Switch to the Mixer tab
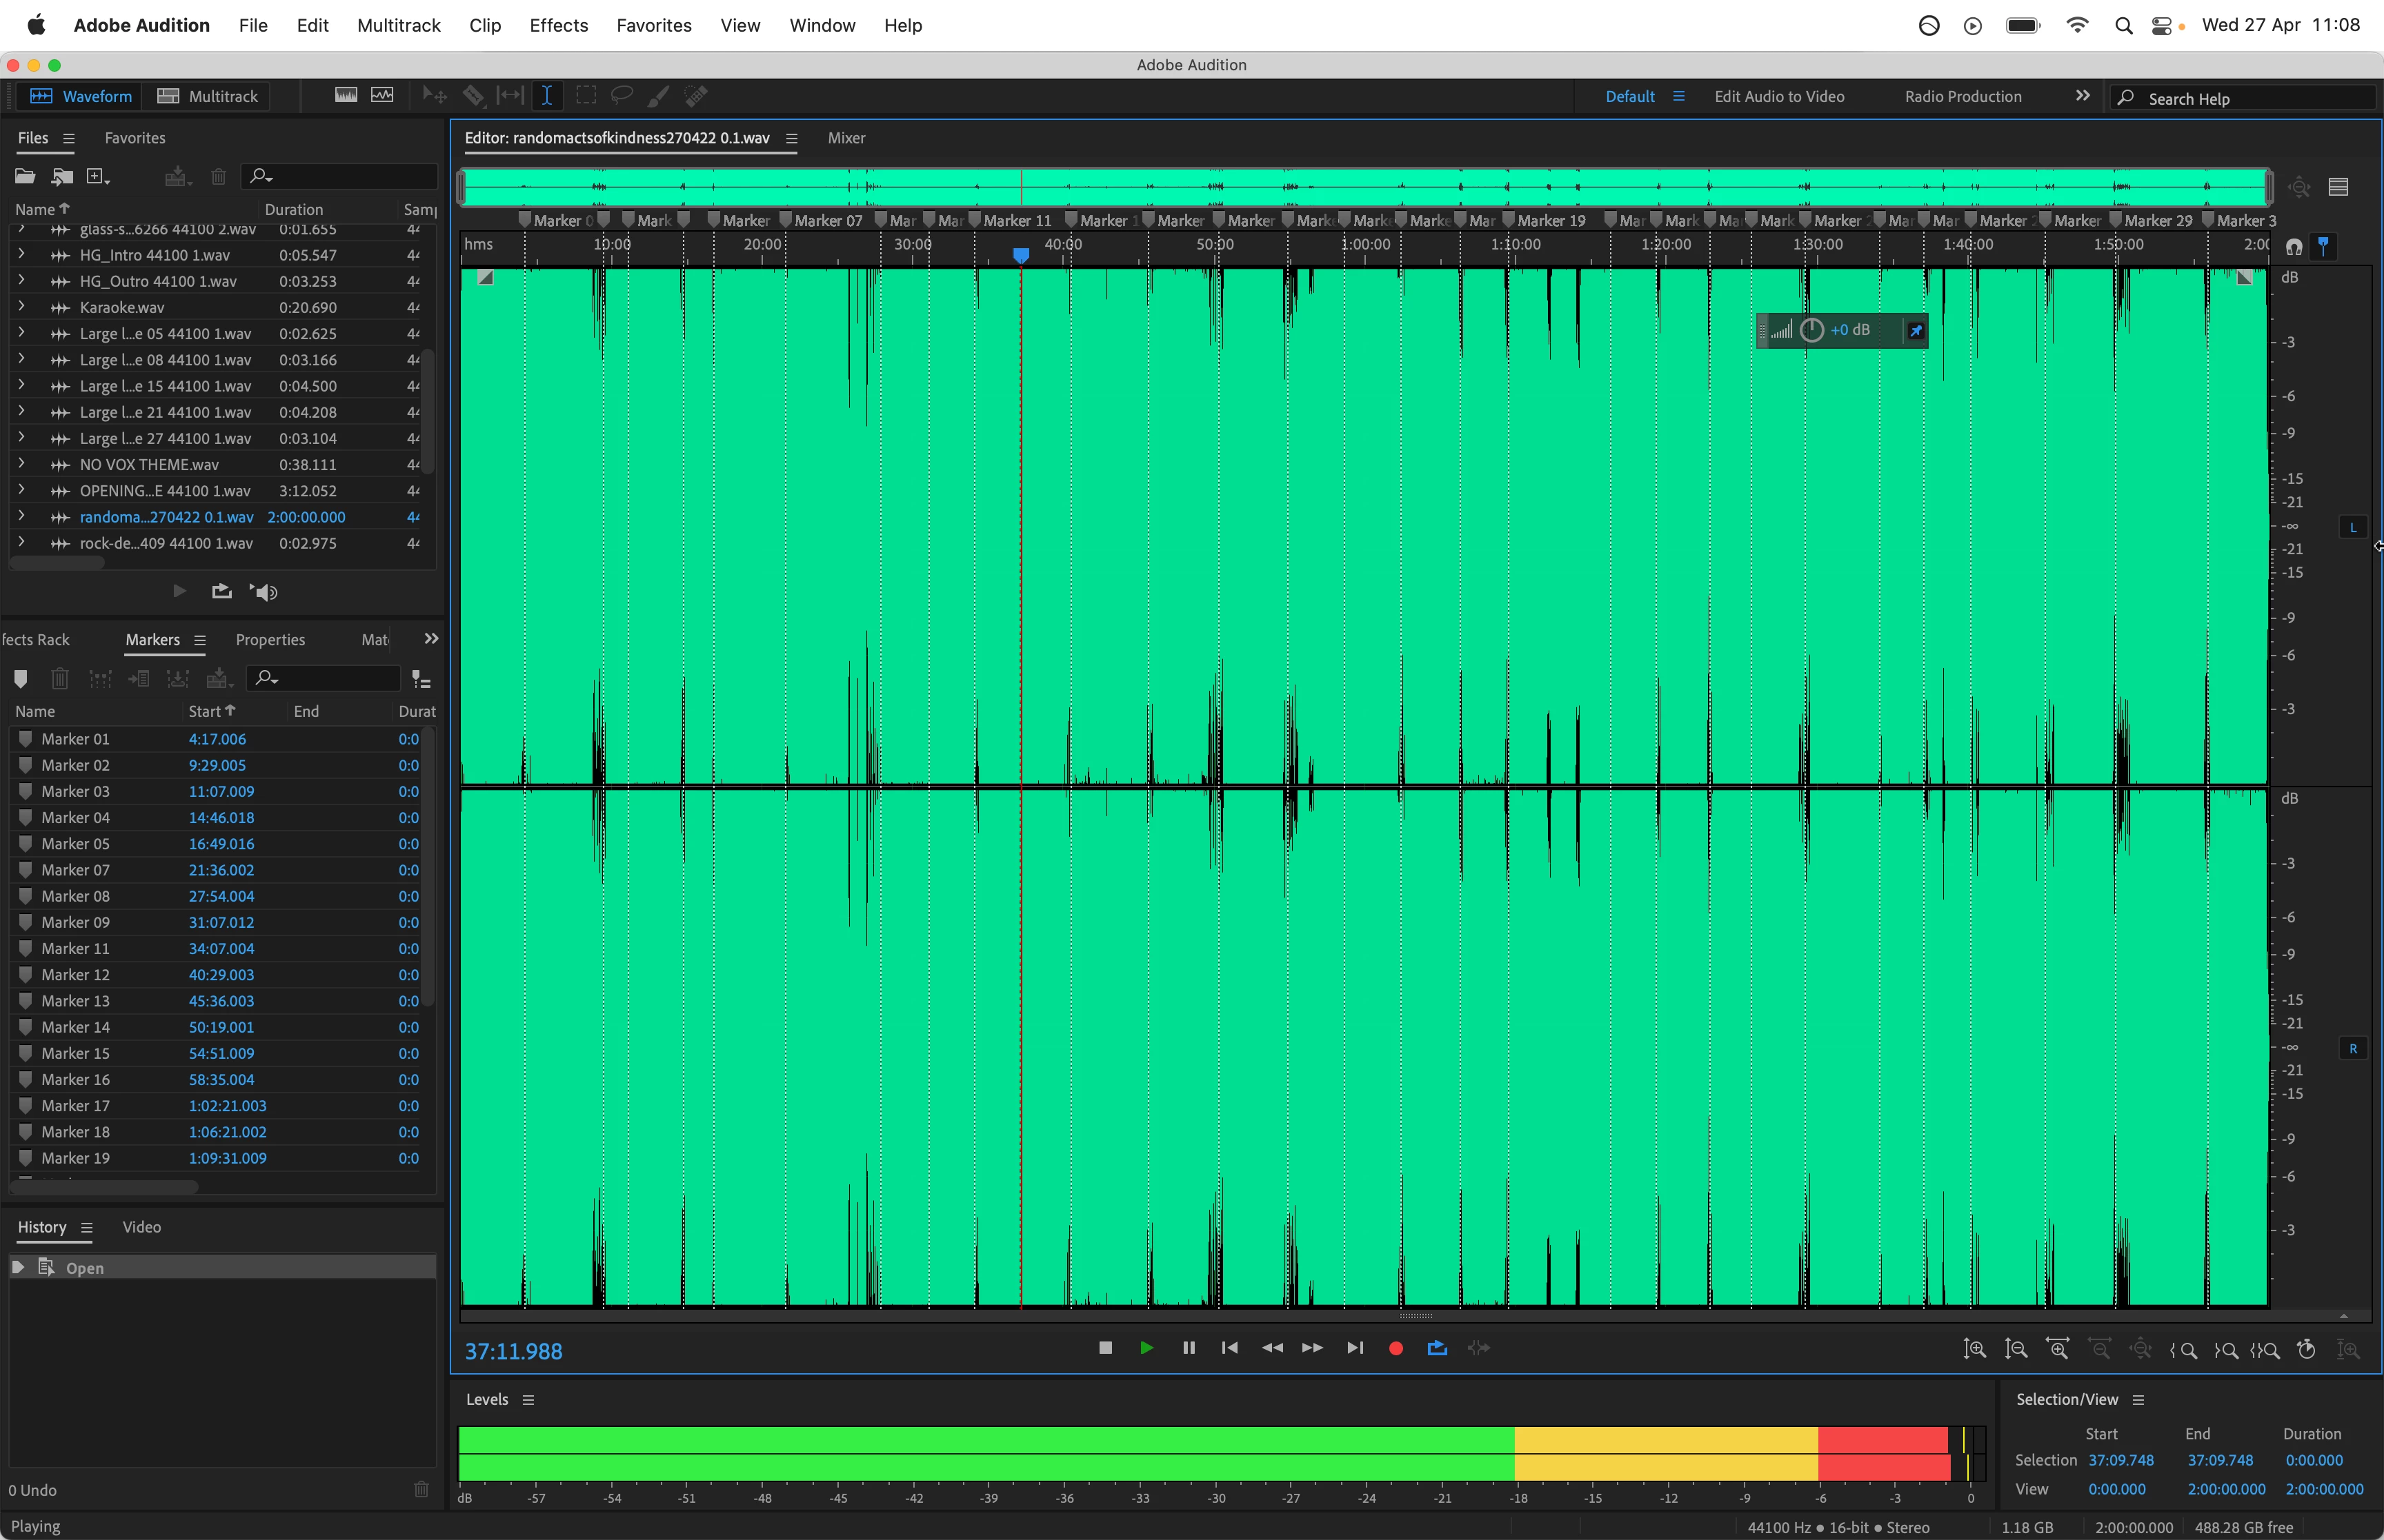This screenshot has width=2384, height=1540. [x=845, y=138]
